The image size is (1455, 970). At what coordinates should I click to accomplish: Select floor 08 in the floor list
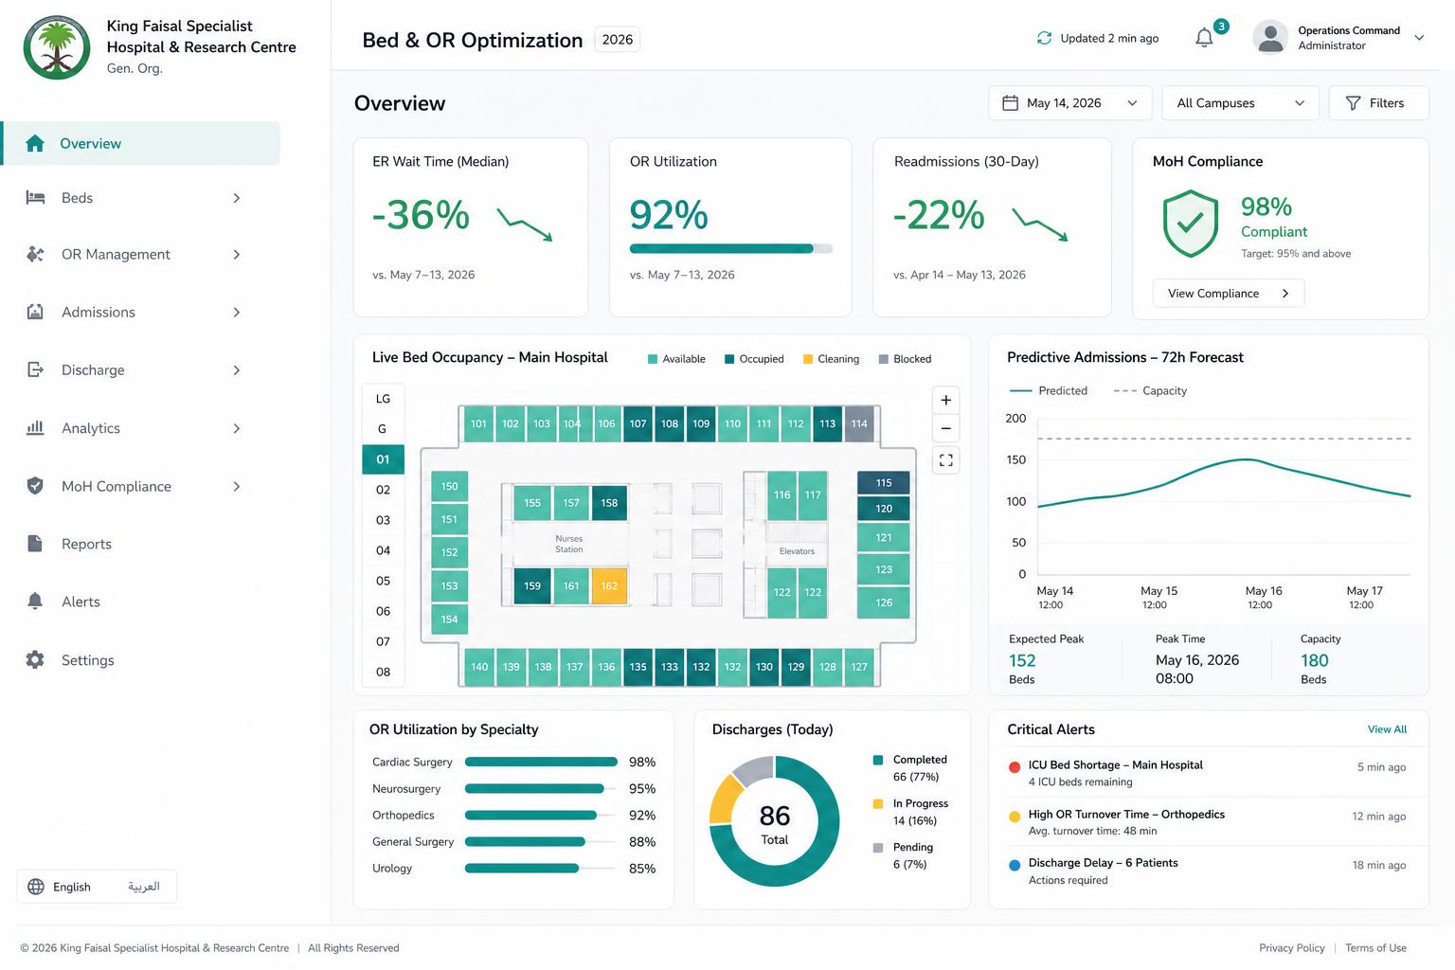383,672
